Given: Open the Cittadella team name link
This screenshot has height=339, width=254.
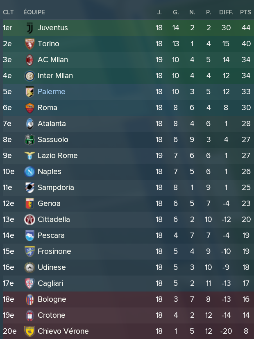Looking at the screenshot, I should point(54,219).
